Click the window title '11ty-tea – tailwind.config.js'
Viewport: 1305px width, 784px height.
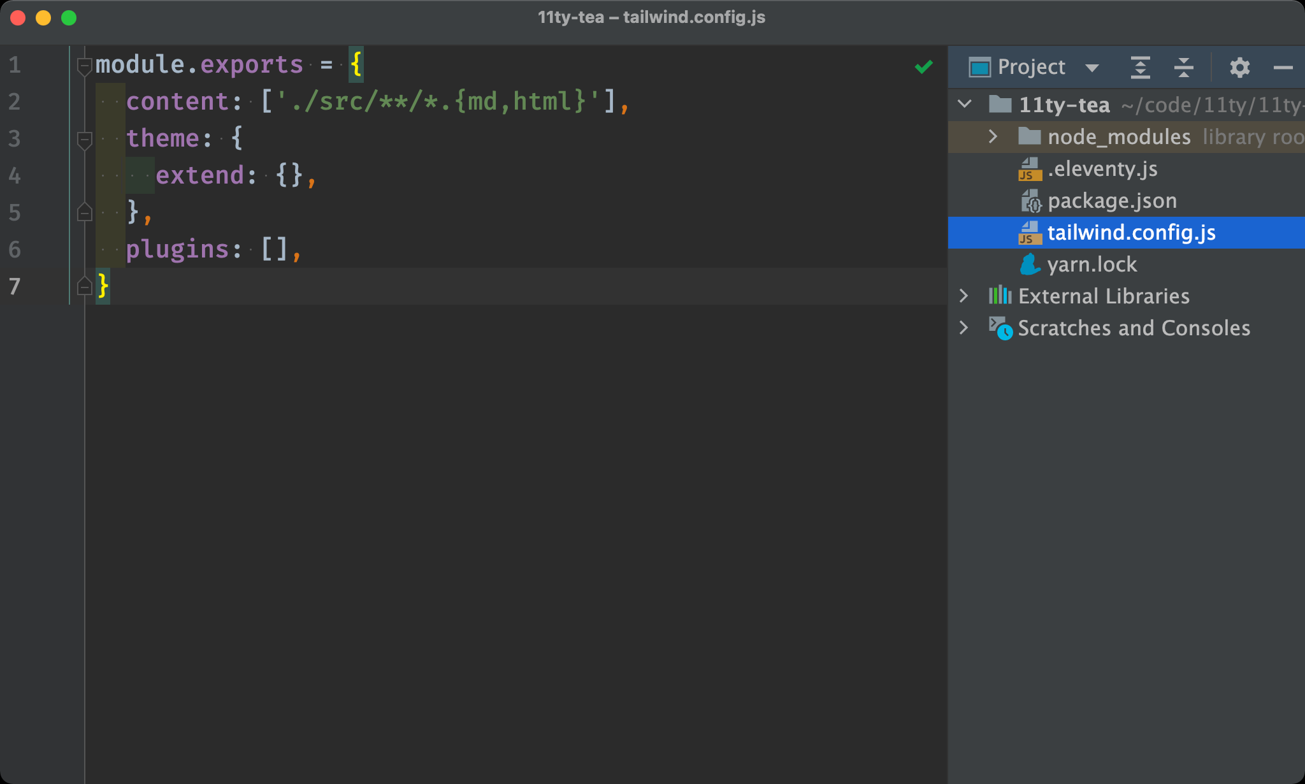click(651, 17)
